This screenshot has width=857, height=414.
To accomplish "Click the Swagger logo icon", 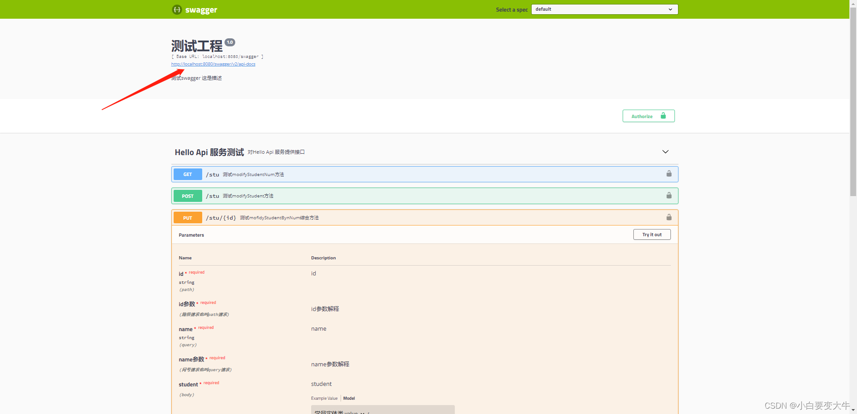I will (x=177, y=9).
